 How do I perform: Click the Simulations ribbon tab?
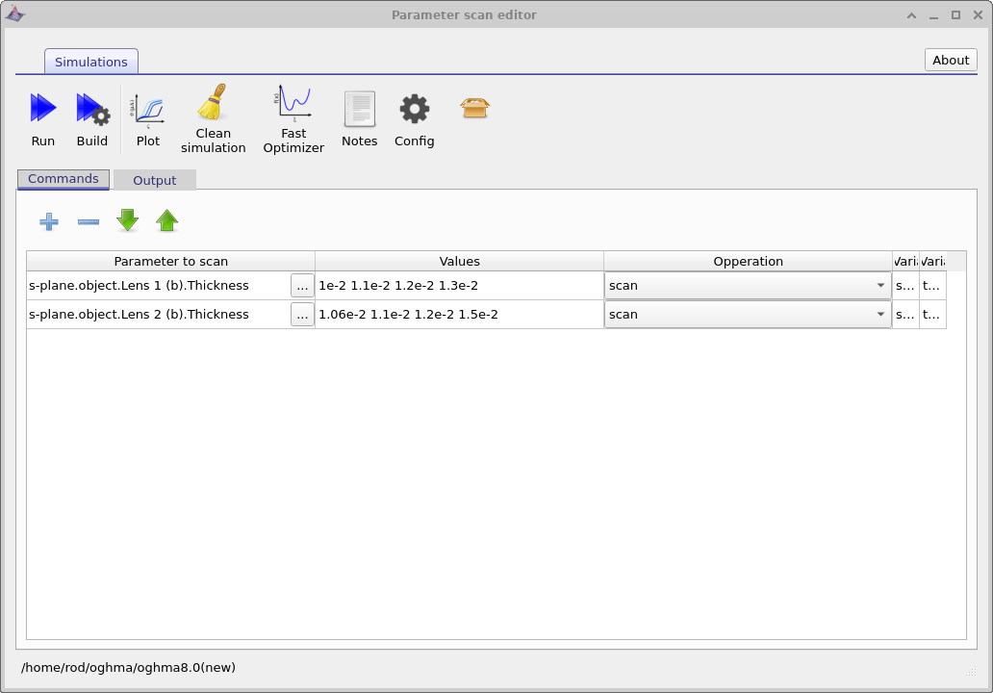click(x=90, y=61)
